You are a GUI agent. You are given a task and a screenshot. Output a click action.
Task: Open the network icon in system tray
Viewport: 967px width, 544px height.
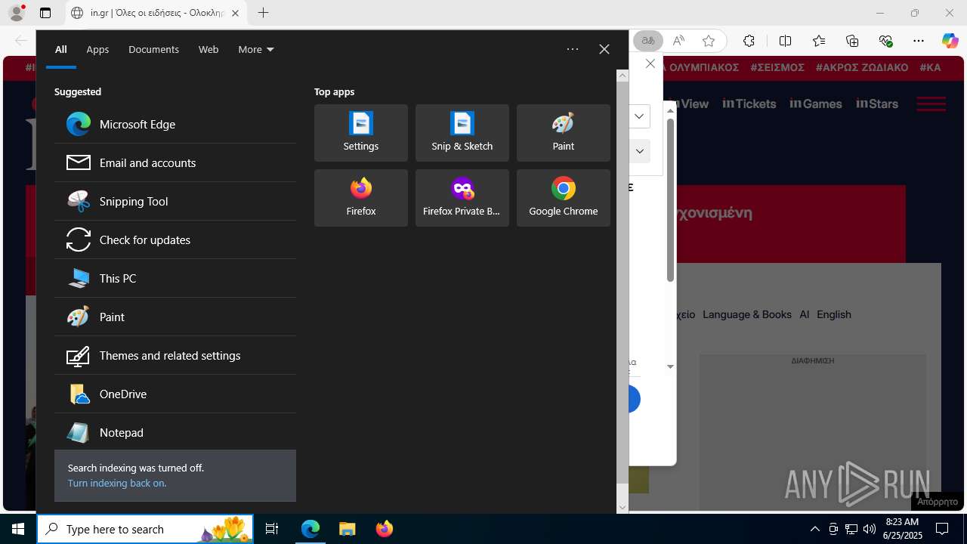pyautogui.click(x=851, y=529)
